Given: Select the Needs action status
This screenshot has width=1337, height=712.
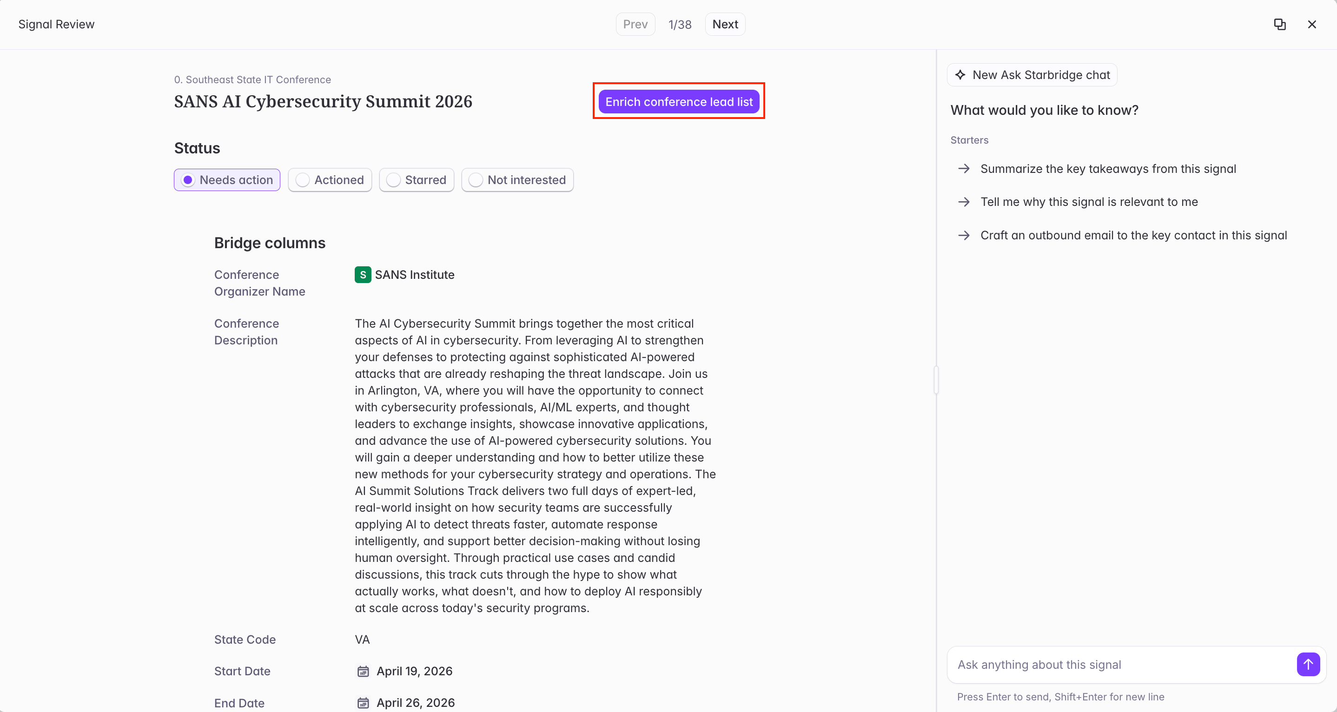Looking at the screenshot, I should point(227,179).
